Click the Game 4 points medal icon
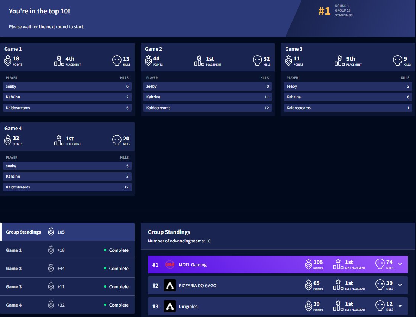The height and width of the screenshot is (317, 416). point(8,140)
